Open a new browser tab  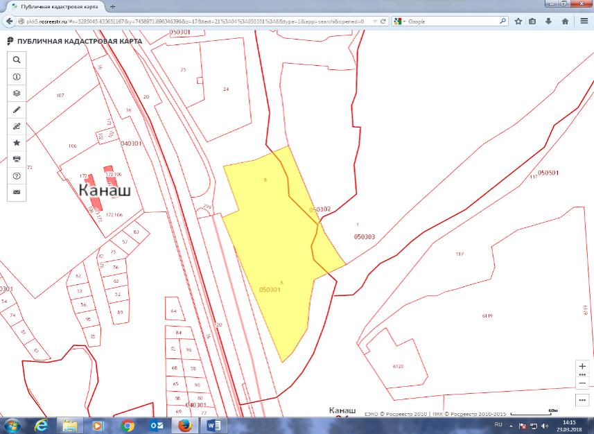point(112,6)
